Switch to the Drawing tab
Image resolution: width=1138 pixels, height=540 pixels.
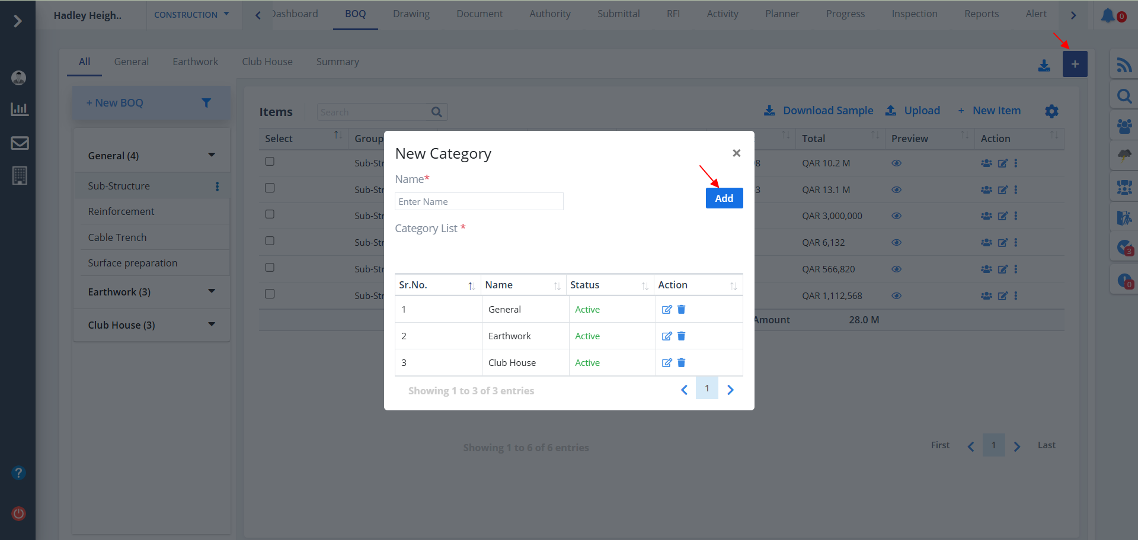click(411, 14)
